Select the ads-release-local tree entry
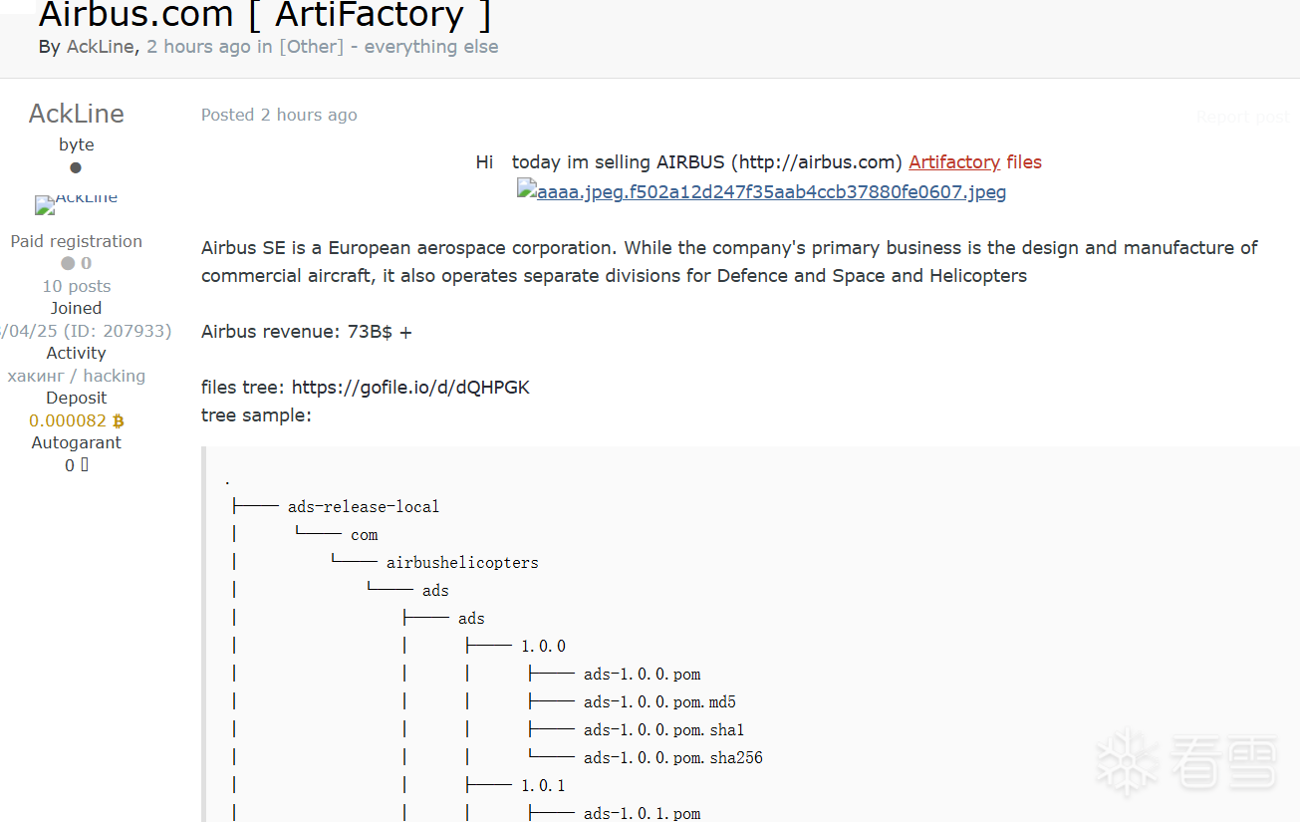1300x822 pixels. pyautogui.click(x=363, y=507)
